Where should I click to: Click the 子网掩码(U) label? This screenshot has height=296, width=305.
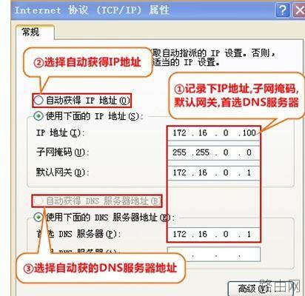[62, 152]
